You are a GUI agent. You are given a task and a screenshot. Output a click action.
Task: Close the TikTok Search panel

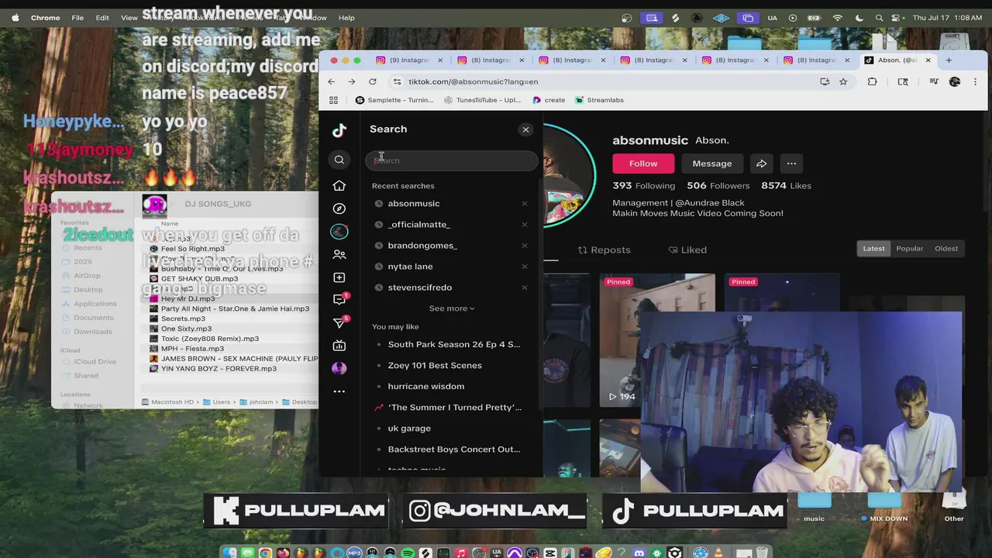(x=526, y=129)
